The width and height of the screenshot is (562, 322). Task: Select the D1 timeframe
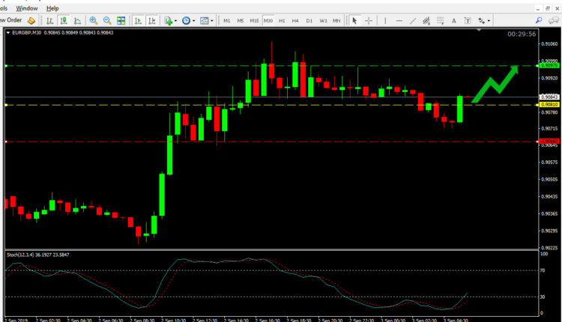tap(309, 21)
